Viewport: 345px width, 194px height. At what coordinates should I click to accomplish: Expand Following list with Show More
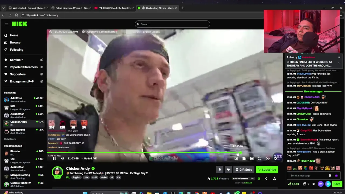coord(10,139)
